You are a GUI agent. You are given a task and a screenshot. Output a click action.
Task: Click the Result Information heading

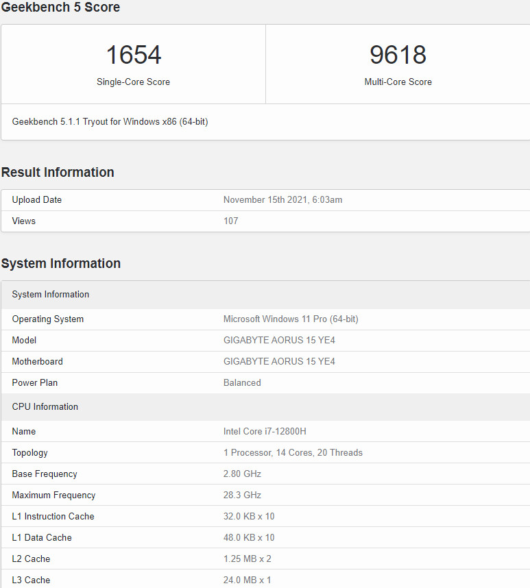tap(58, 172)
